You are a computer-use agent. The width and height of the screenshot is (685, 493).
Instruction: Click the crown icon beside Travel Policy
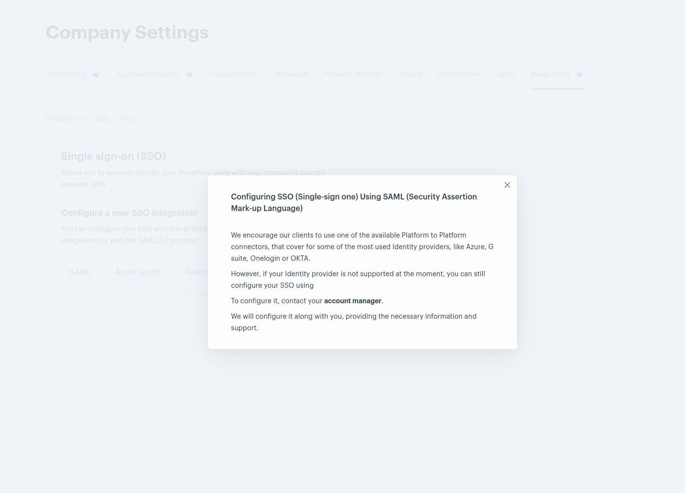click(x=96, y=75)
